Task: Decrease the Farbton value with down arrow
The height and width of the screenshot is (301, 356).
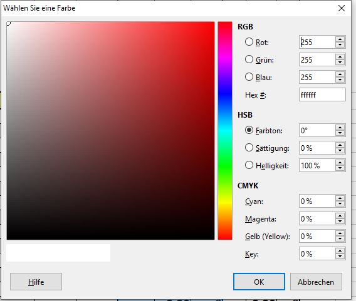Action: (340, 133)
